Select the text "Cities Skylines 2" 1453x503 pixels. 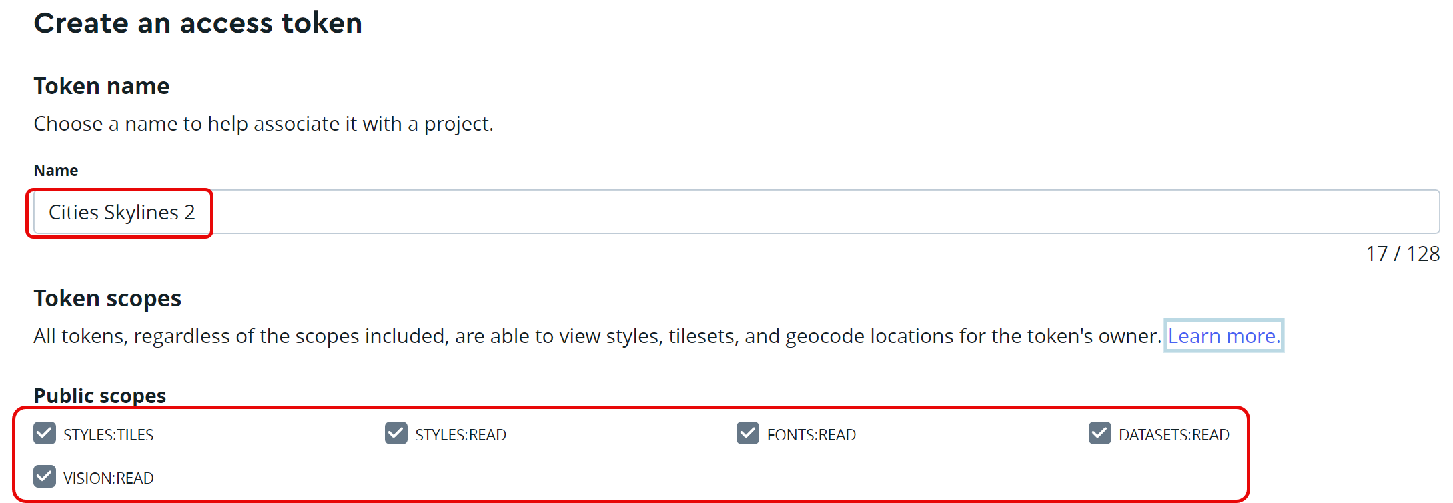[121, 212]
